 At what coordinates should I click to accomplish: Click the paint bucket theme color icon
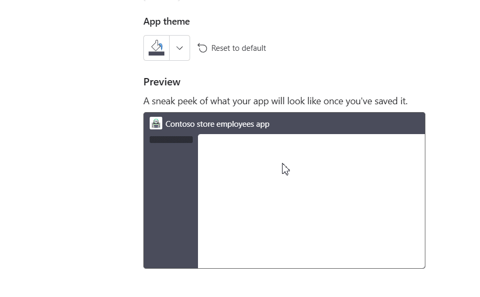(156, 45)
